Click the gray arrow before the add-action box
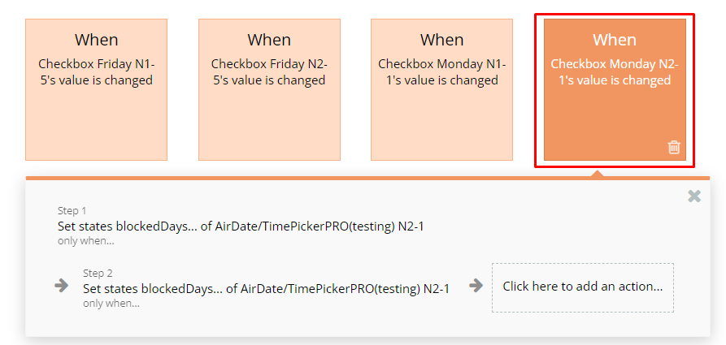The width and height of the screenshot is (726, 345). click(x=476, y=286)
